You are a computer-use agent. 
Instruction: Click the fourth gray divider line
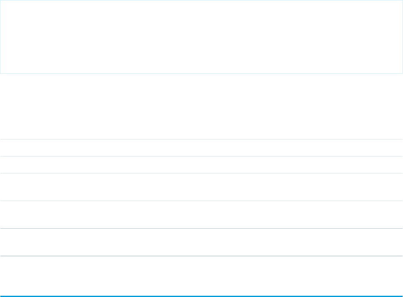[201, 201]
